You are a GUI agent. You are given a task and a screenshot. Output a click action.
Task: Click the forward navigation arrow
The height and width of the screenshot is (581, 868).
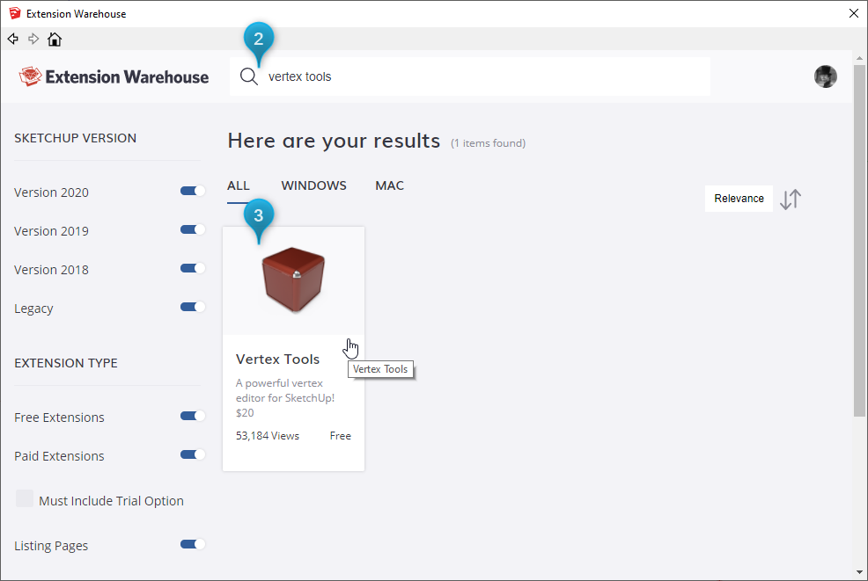(33, 39)
